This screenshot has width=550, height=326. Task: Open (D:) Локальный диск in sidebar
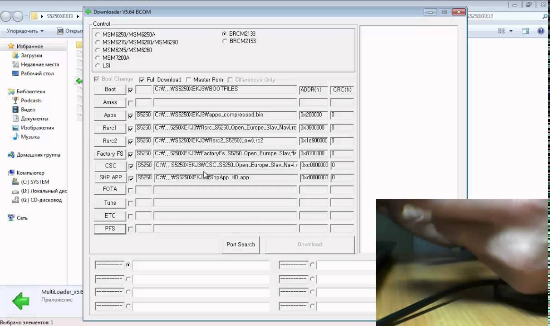[44, 191]
